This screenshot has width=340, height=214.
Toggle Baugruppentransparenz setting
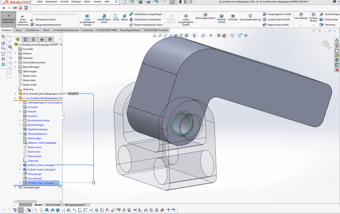coord(46,25)
